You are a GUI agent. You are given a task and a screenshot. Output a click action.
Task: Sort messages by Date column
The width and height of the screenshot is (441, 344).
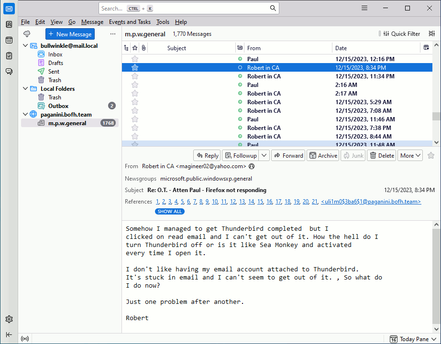coord(376,48)
